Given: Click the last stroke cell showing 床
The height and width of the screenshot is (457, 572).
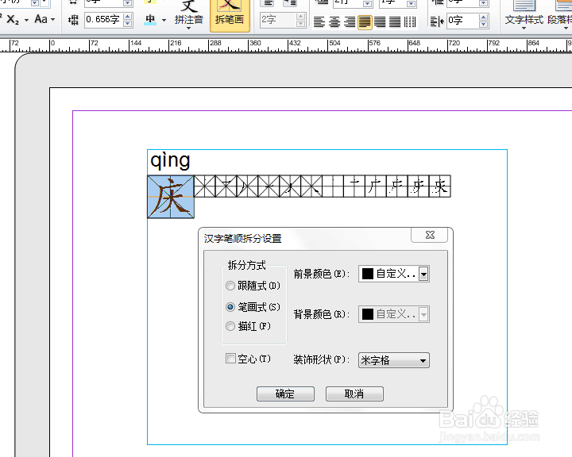Looking at the screenshot, I should click(x=440, y=186).
